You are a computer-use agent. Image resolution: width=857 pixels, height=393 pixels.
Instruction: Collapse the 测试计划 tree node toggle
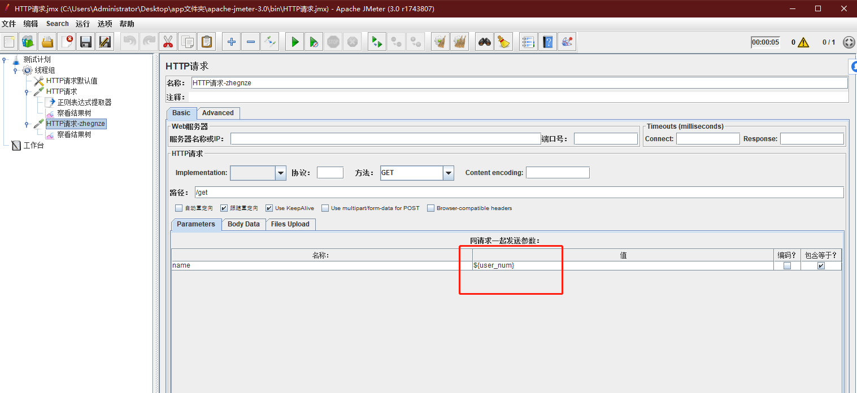(5, 59)
